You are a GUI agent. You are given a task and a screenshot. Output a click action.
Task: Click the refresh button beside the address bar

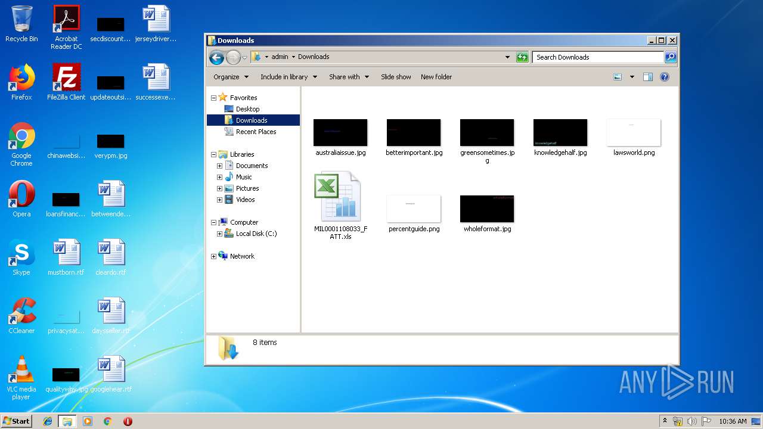(522, 57)
